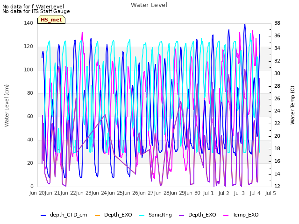299x224 pixels.
Task: Click the 'No data for f_WaterLevel' message
Action: 33,7
